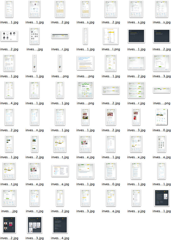Select the page thumbnail with grid of small photo tiles
Viewport: 171px width, 240px height.
161,144
